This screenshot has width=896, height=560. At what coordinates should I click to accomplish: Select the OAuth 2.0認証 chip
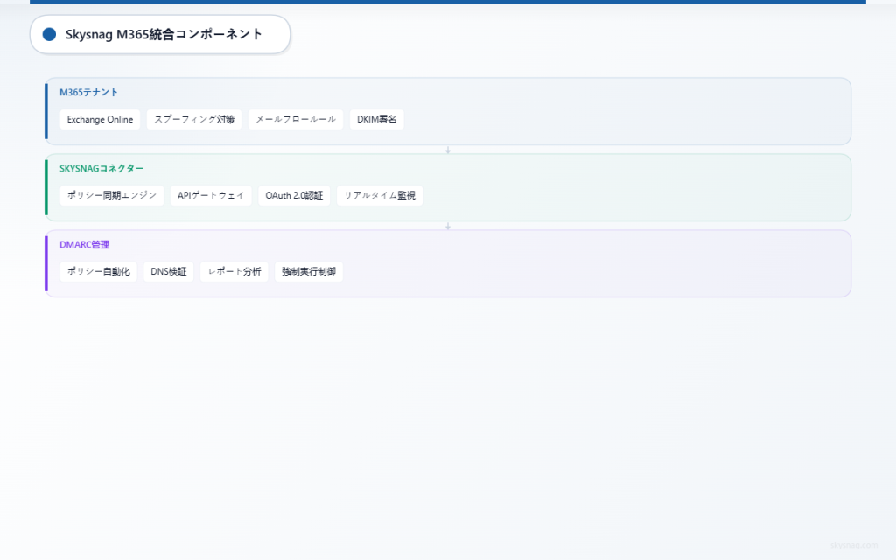(x=294, y=195)
